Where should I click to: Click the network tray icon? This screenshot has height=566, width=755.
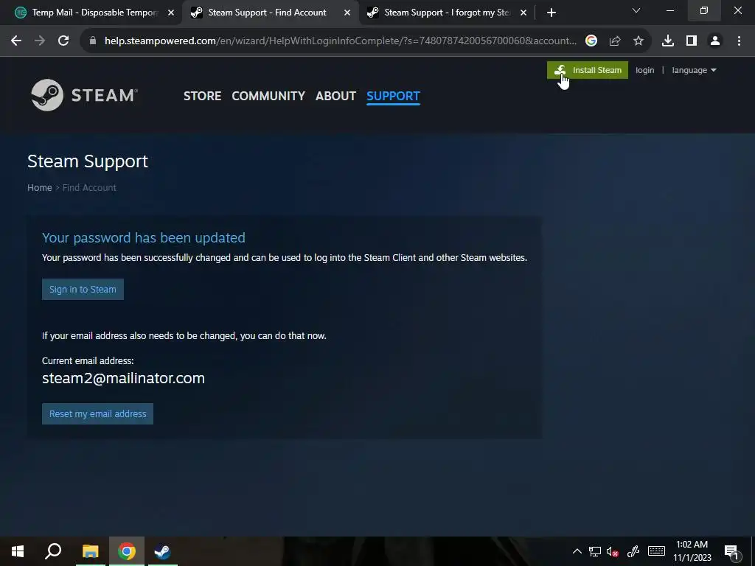click(x=595, y=551)
